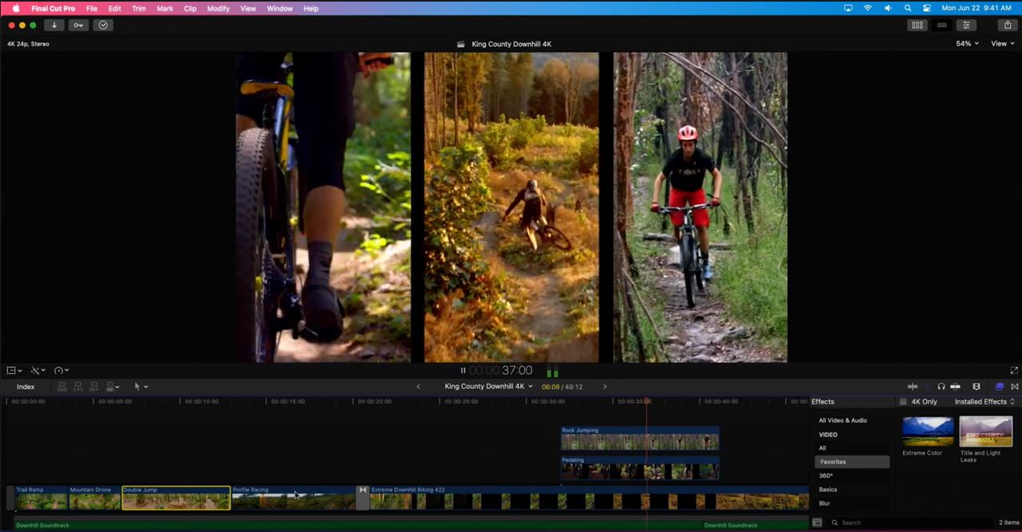Select the All Video & Audio category
Screen dimensions: 1022x532
tap(842, 420)
